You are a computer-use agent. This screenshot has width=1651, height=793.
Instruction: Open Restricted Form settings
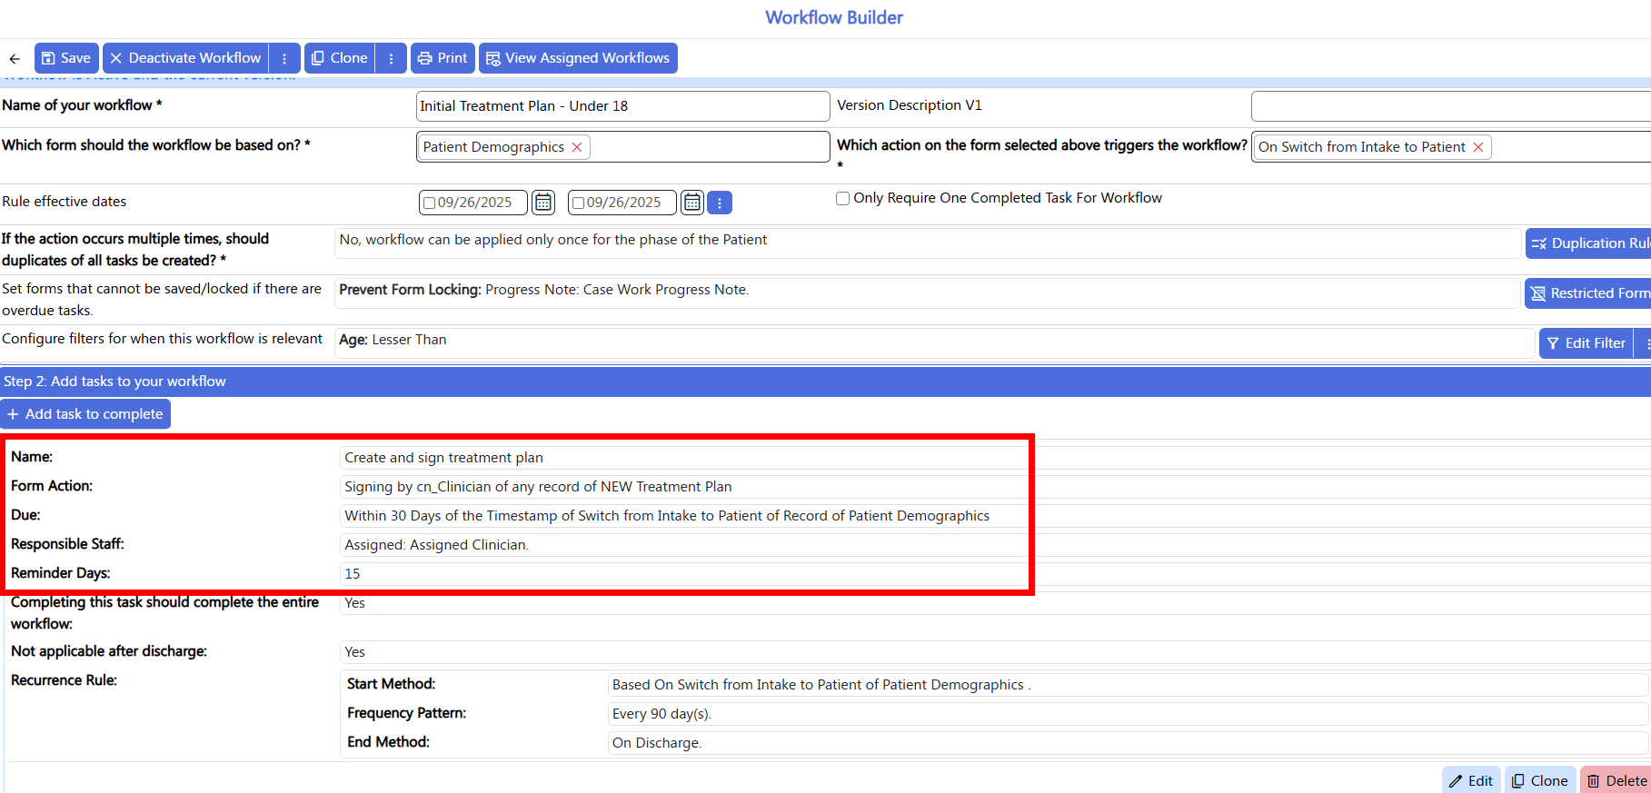1588,293
